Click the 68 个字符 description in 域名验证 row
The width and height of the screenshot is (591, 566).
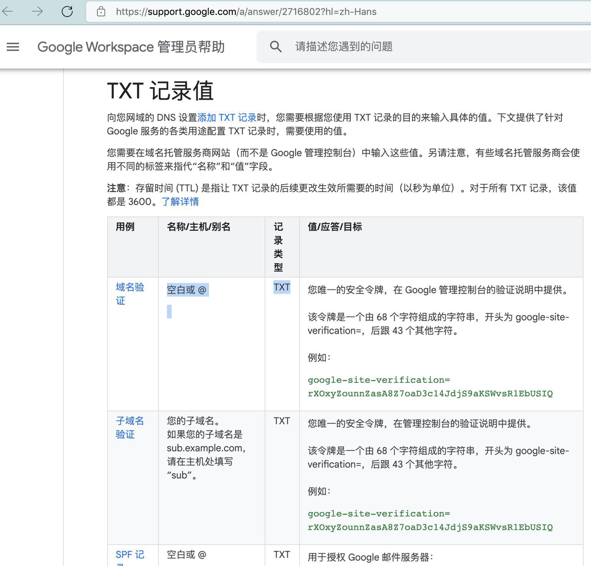(438, 324)
